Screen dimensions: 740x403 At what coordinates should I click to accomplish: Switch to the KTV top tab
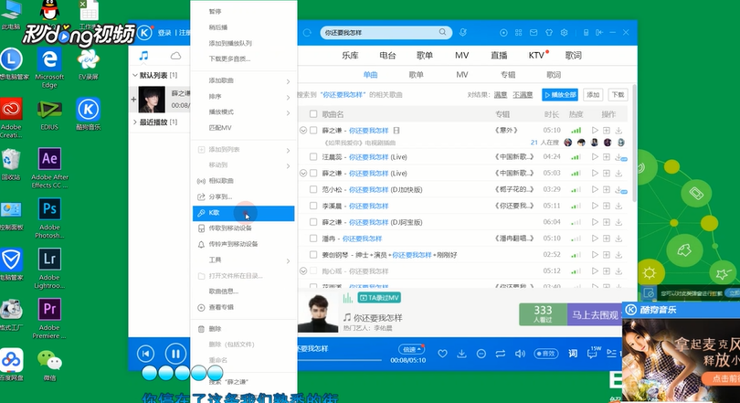click(x=537, y=55)
